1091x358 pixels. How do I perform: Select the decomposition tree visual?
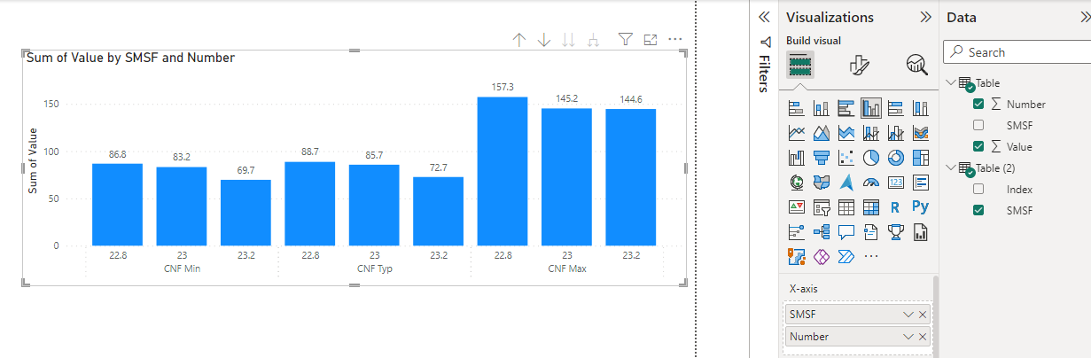click(821, 232)
